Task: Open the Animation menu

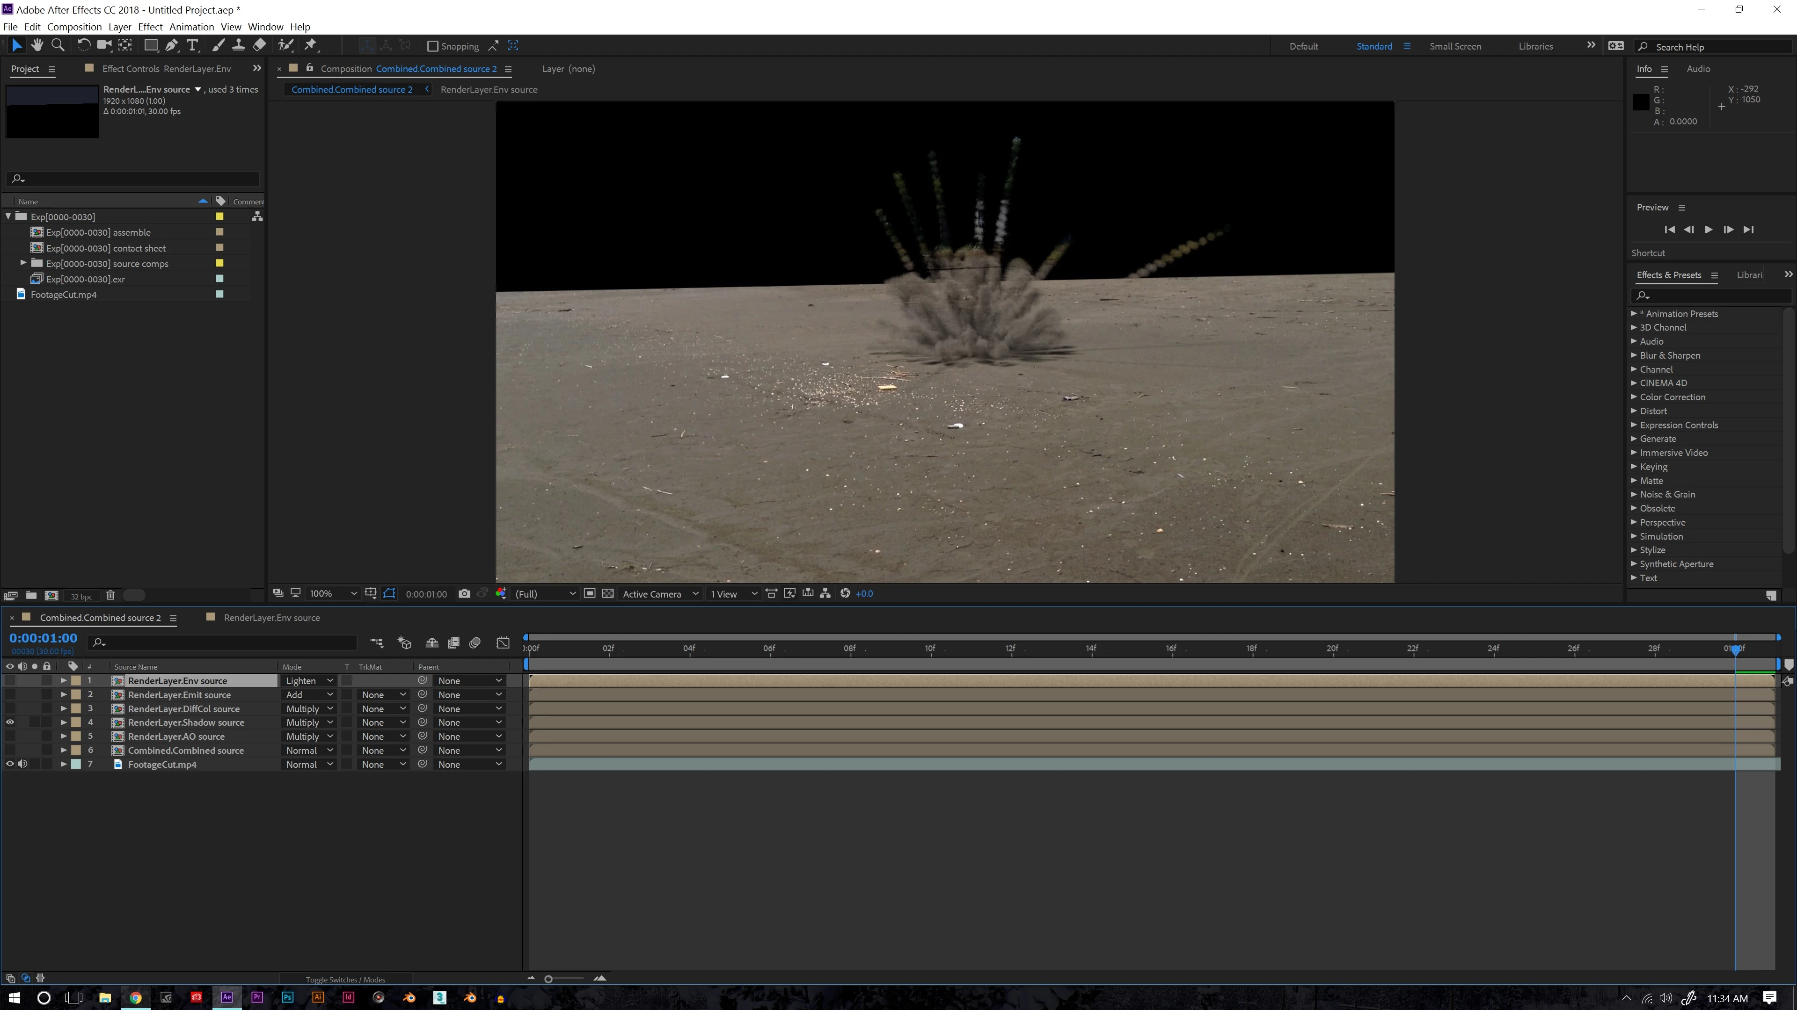Action: [x=191, y=27]
